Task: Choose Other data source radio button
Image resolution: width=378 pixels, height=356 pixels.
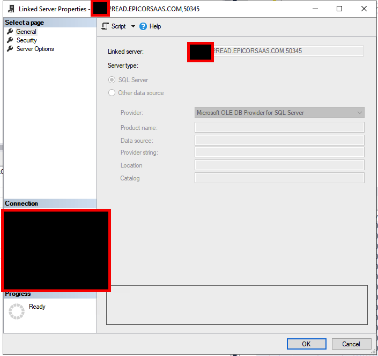Action: click(112, 93)
